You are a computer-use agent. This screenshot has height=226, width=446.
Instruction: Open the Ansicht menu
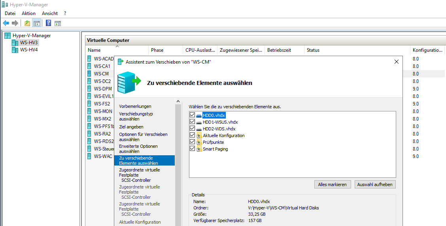[50, 13]
